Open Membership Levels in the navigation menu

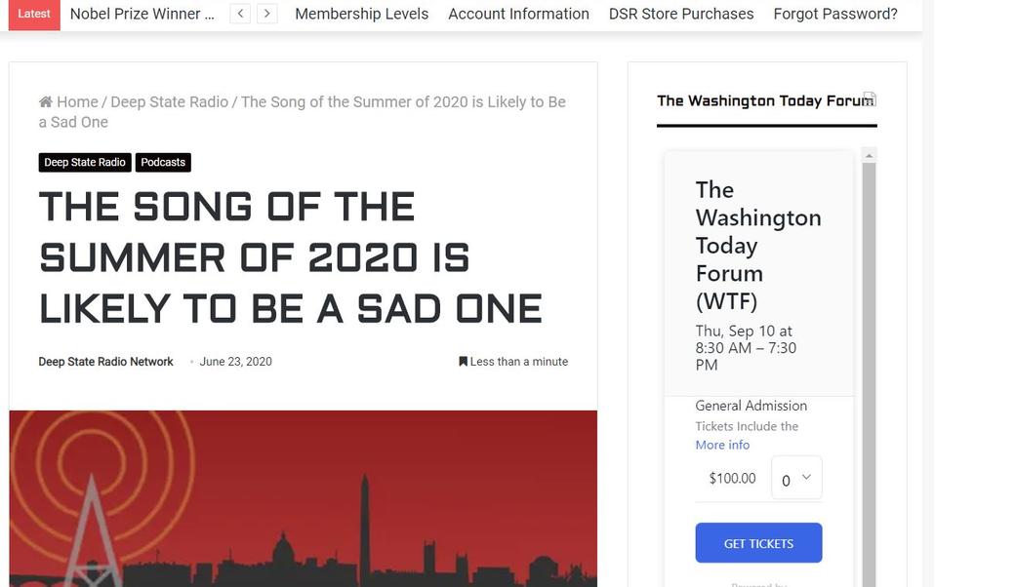(x=361, y=14)
